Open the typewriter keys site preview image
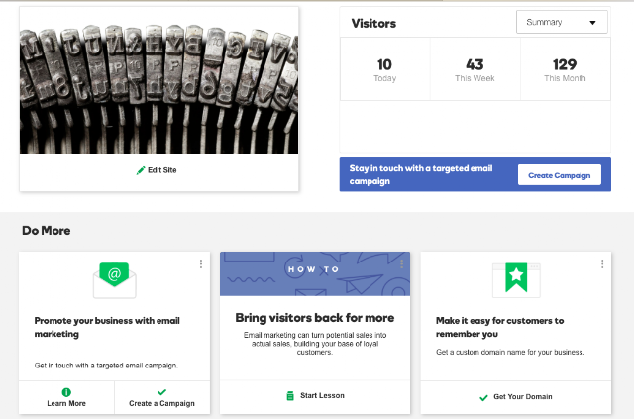634x419 pixels. [x=158, y=80]
